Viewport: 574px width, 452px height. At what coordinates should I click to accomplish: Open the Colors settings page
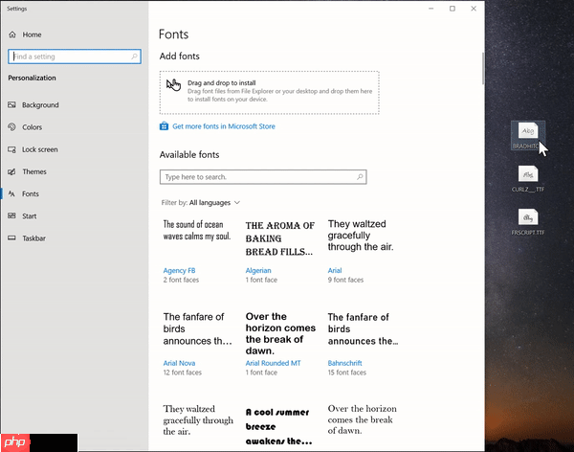[33, 127]
